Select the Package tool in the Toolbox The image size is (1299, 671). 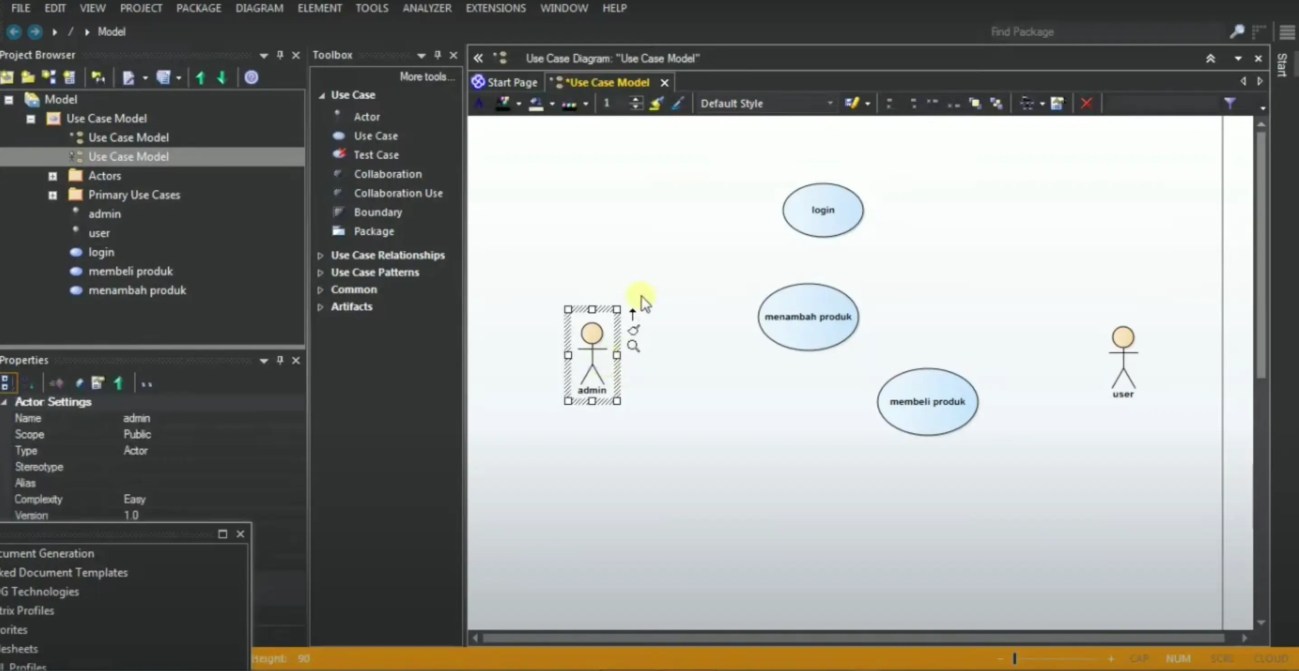374,231
